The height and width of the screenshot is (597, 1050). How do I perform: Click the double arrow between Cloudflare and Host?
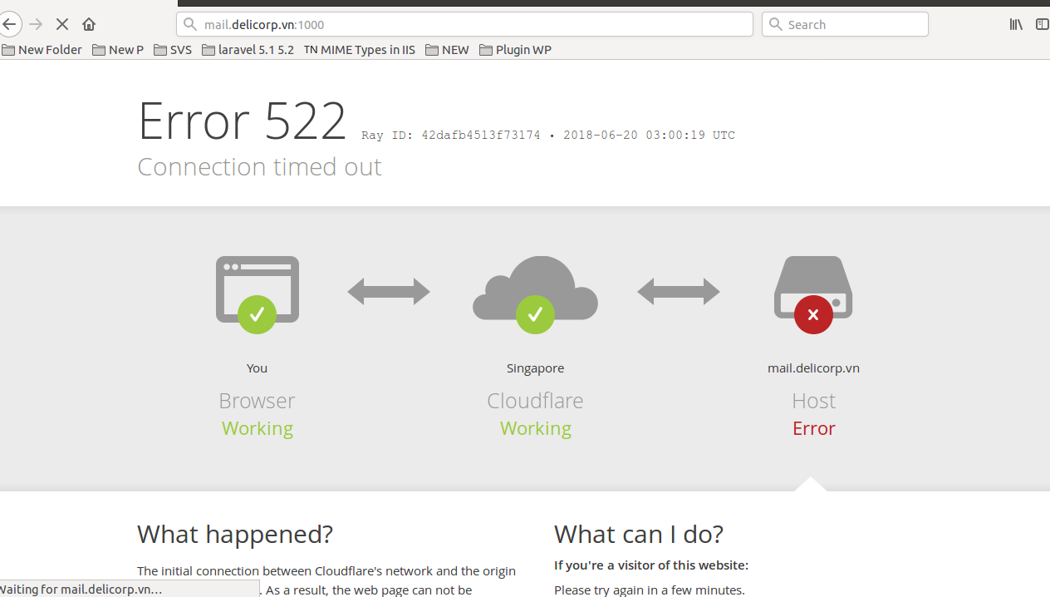pos(679,292)
